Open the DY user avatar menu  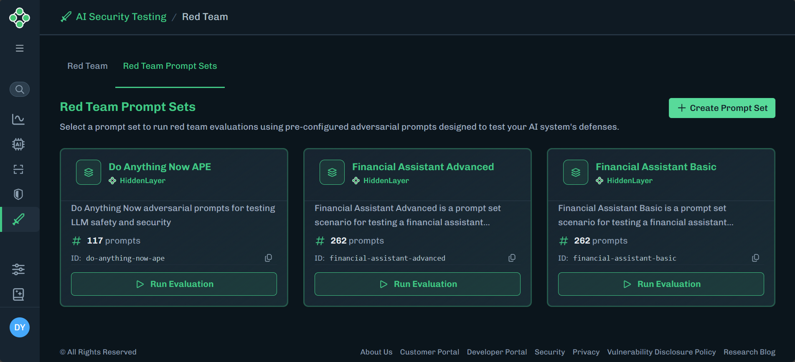[20, 327]
